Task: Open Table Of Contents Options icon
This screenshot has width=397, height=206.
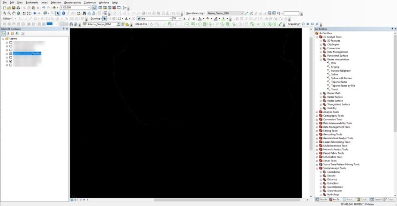Action: pyautogui.click(x=23, y=34)
